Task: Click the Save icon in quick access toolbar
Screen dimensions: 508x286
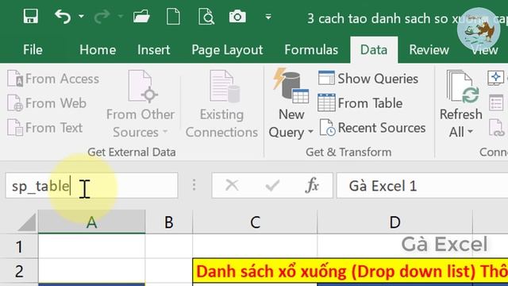Action: [31, 16]
